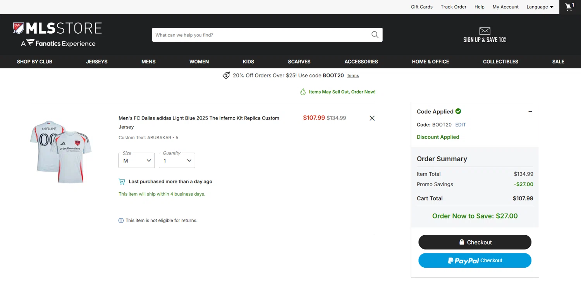Click the returns info icon
The image size is (581, 282).
click(x=121, y=220)
